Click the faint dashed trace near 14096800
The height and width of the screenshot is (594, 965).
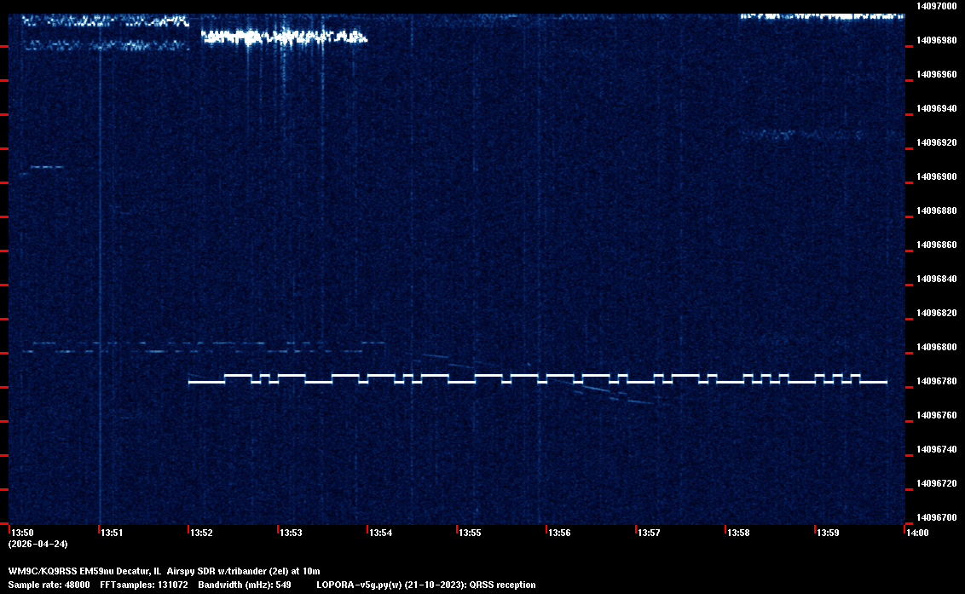tap(196, 349)
